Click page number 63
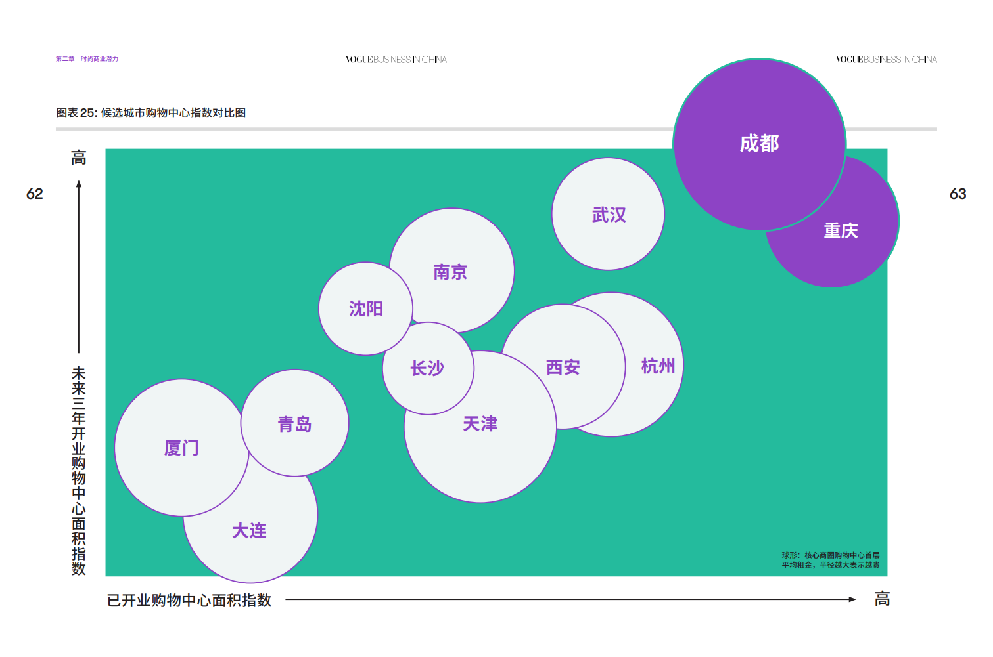 pyautogui.click(x=958, y=194)
